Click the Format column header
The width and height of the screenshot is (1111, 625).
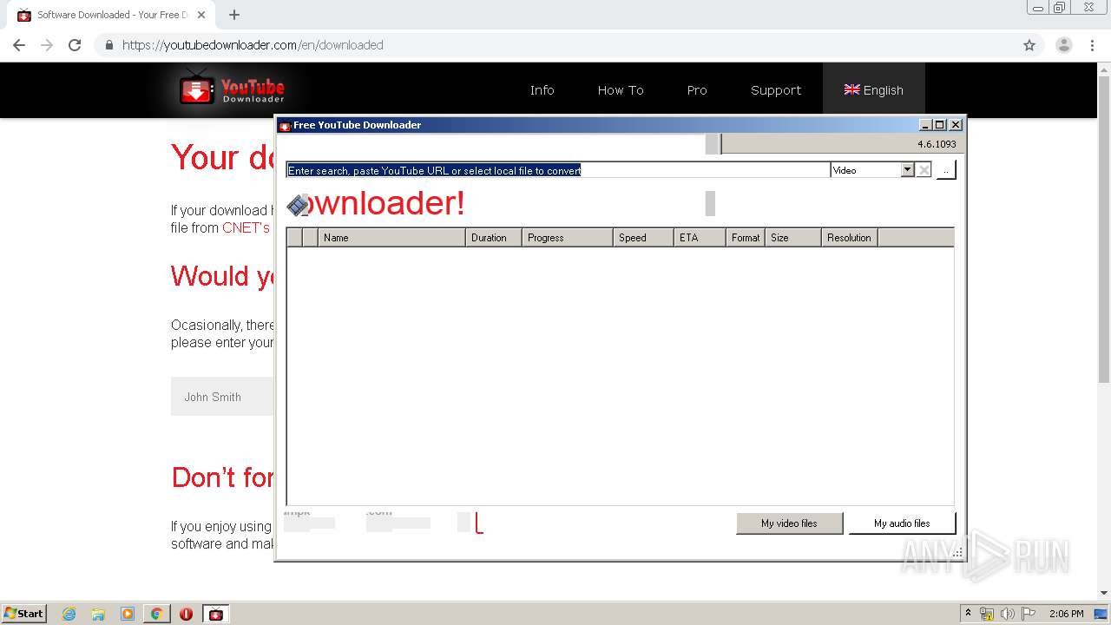pos(746,238)
